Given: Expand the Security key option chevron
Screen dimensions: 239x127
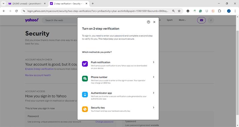Looking at the screenshot, I should coord(154,108).
